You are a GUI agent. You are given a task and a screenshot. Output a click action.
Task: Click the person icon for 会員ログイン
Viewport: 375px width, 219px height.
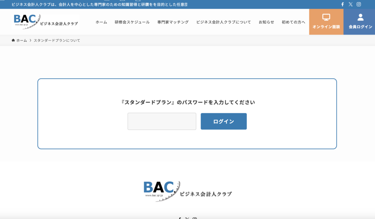coord(360,17)
